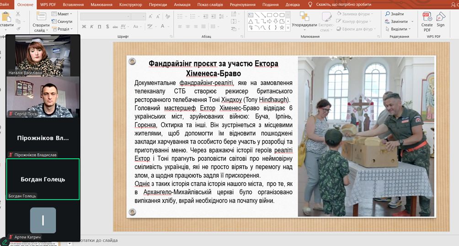Expand the Select (Виділити) dropdown
Image resolution: width=459 pixels, height=246 pixels.
pyautogui.click(x=398, y=29)
